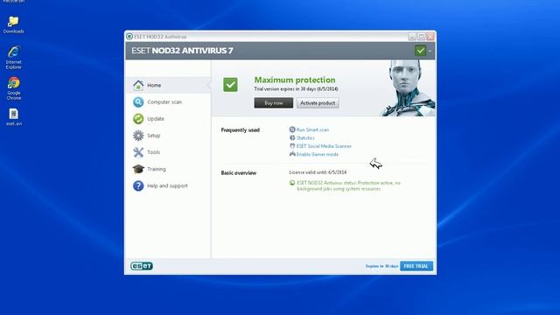Click the 'Frequently used' label
The width and height of the screenshot is (560, 315).
241,130
